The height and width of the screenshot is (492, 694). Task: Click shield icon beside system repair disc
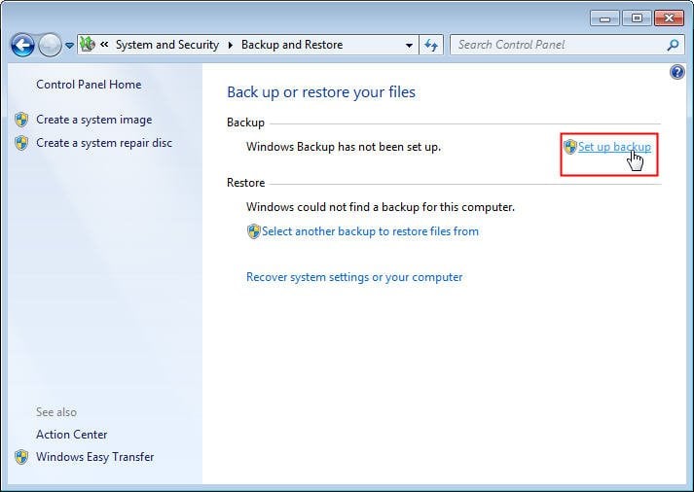point(21,143)
